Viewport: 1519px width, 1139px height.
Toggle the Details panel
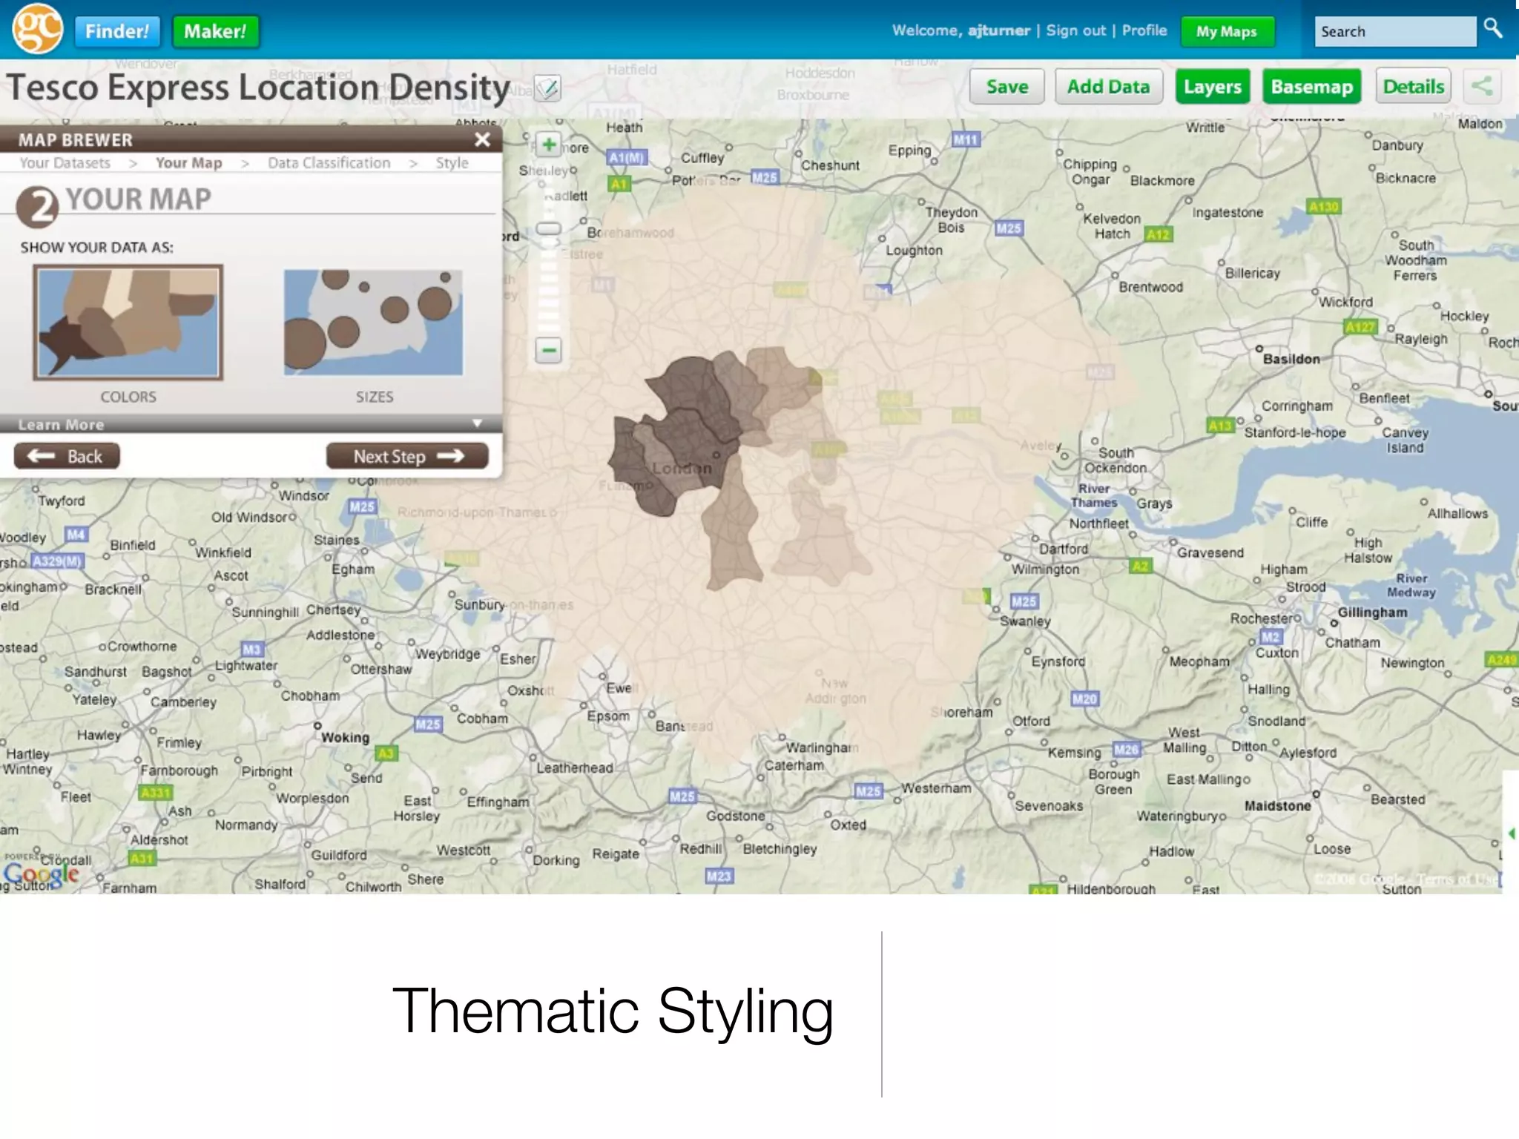1413,87
